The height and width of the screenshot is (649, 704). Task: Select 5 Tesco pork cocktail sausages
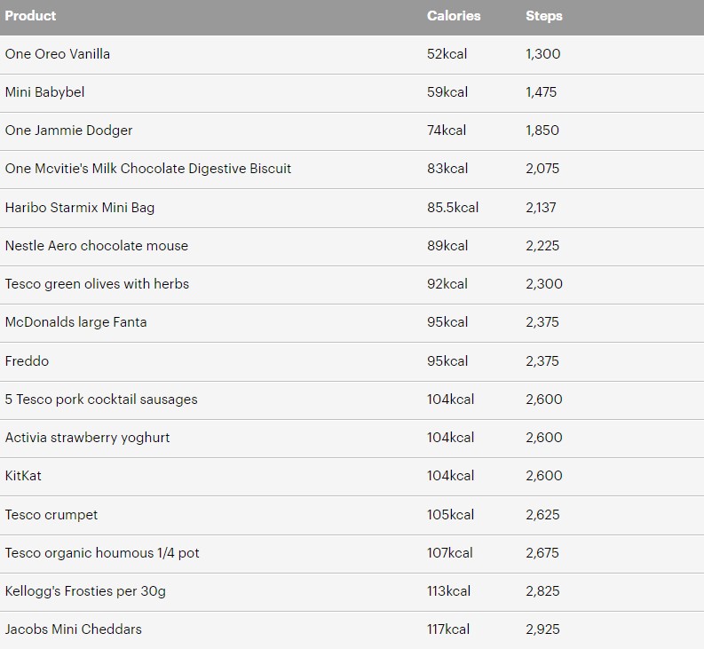(x=101, y=400)
